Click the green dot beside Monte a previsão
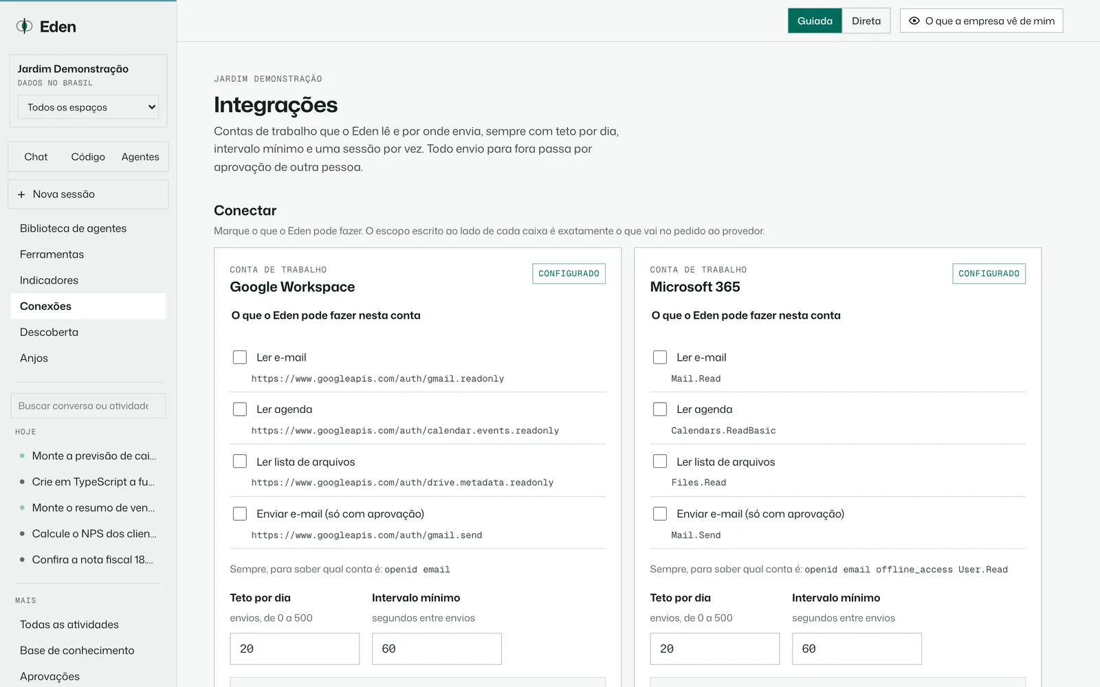This screenshot has height=687, width=1100. click(23, 455)
